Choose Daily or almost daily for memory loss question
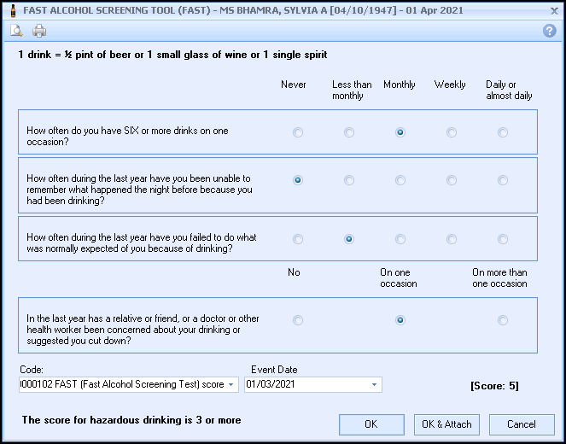 503,180
